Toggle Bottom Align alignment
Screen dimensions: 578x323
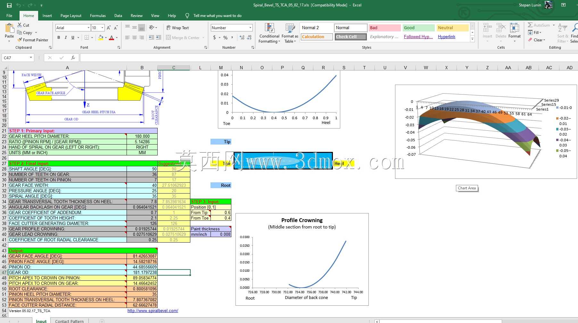click(x=142, y=28)
